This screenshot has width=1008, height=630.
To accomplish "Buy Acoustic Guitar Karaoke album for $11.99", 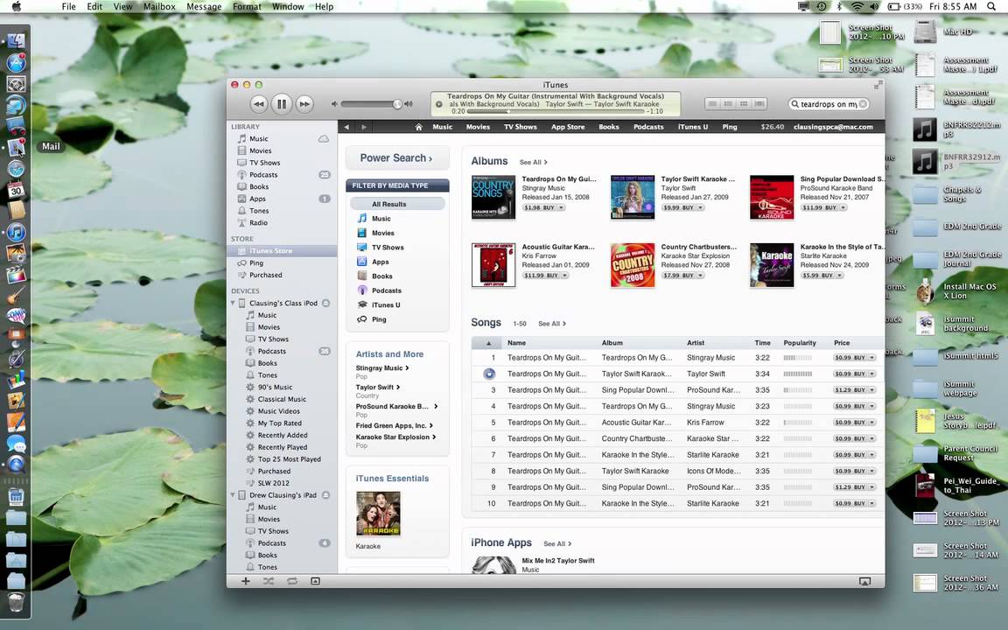I will [x=539, y=275].
